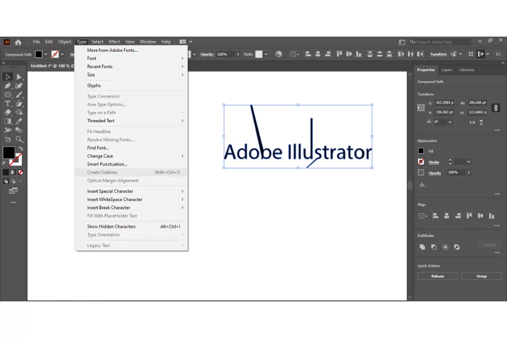Image resolution: width=507 pixels, height=338 pixels.
Task: Select the Curvature tool
Action: click(x=19, y=86)
